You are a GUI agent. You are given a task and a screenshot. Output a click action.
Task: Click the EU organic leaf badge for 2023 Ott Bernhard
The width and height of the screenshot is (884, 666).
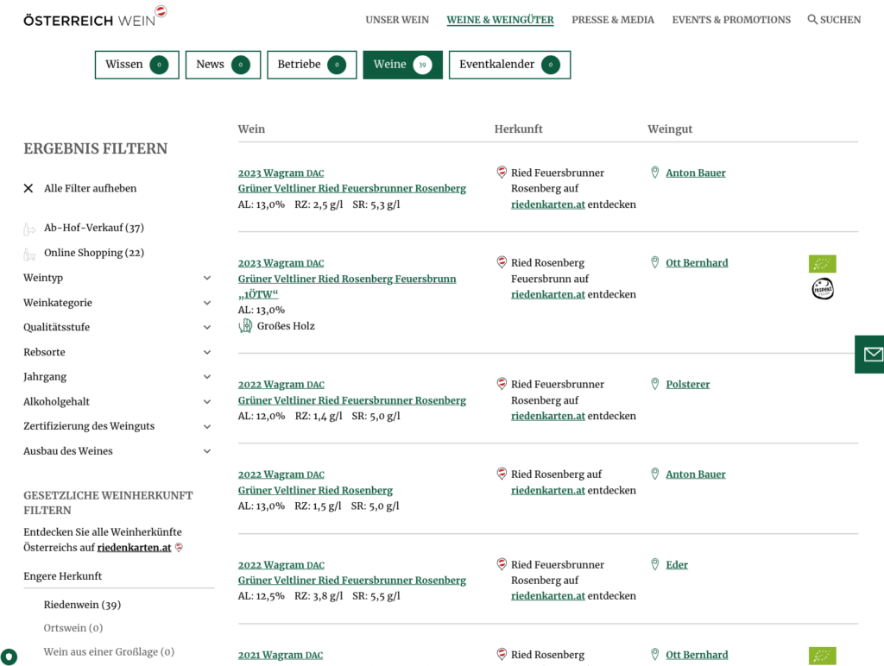coord(822,263)
